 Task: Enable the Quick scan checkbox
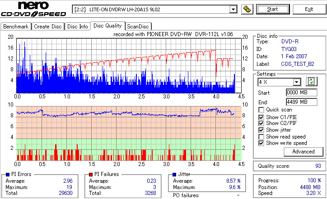[x=261, y=110]
